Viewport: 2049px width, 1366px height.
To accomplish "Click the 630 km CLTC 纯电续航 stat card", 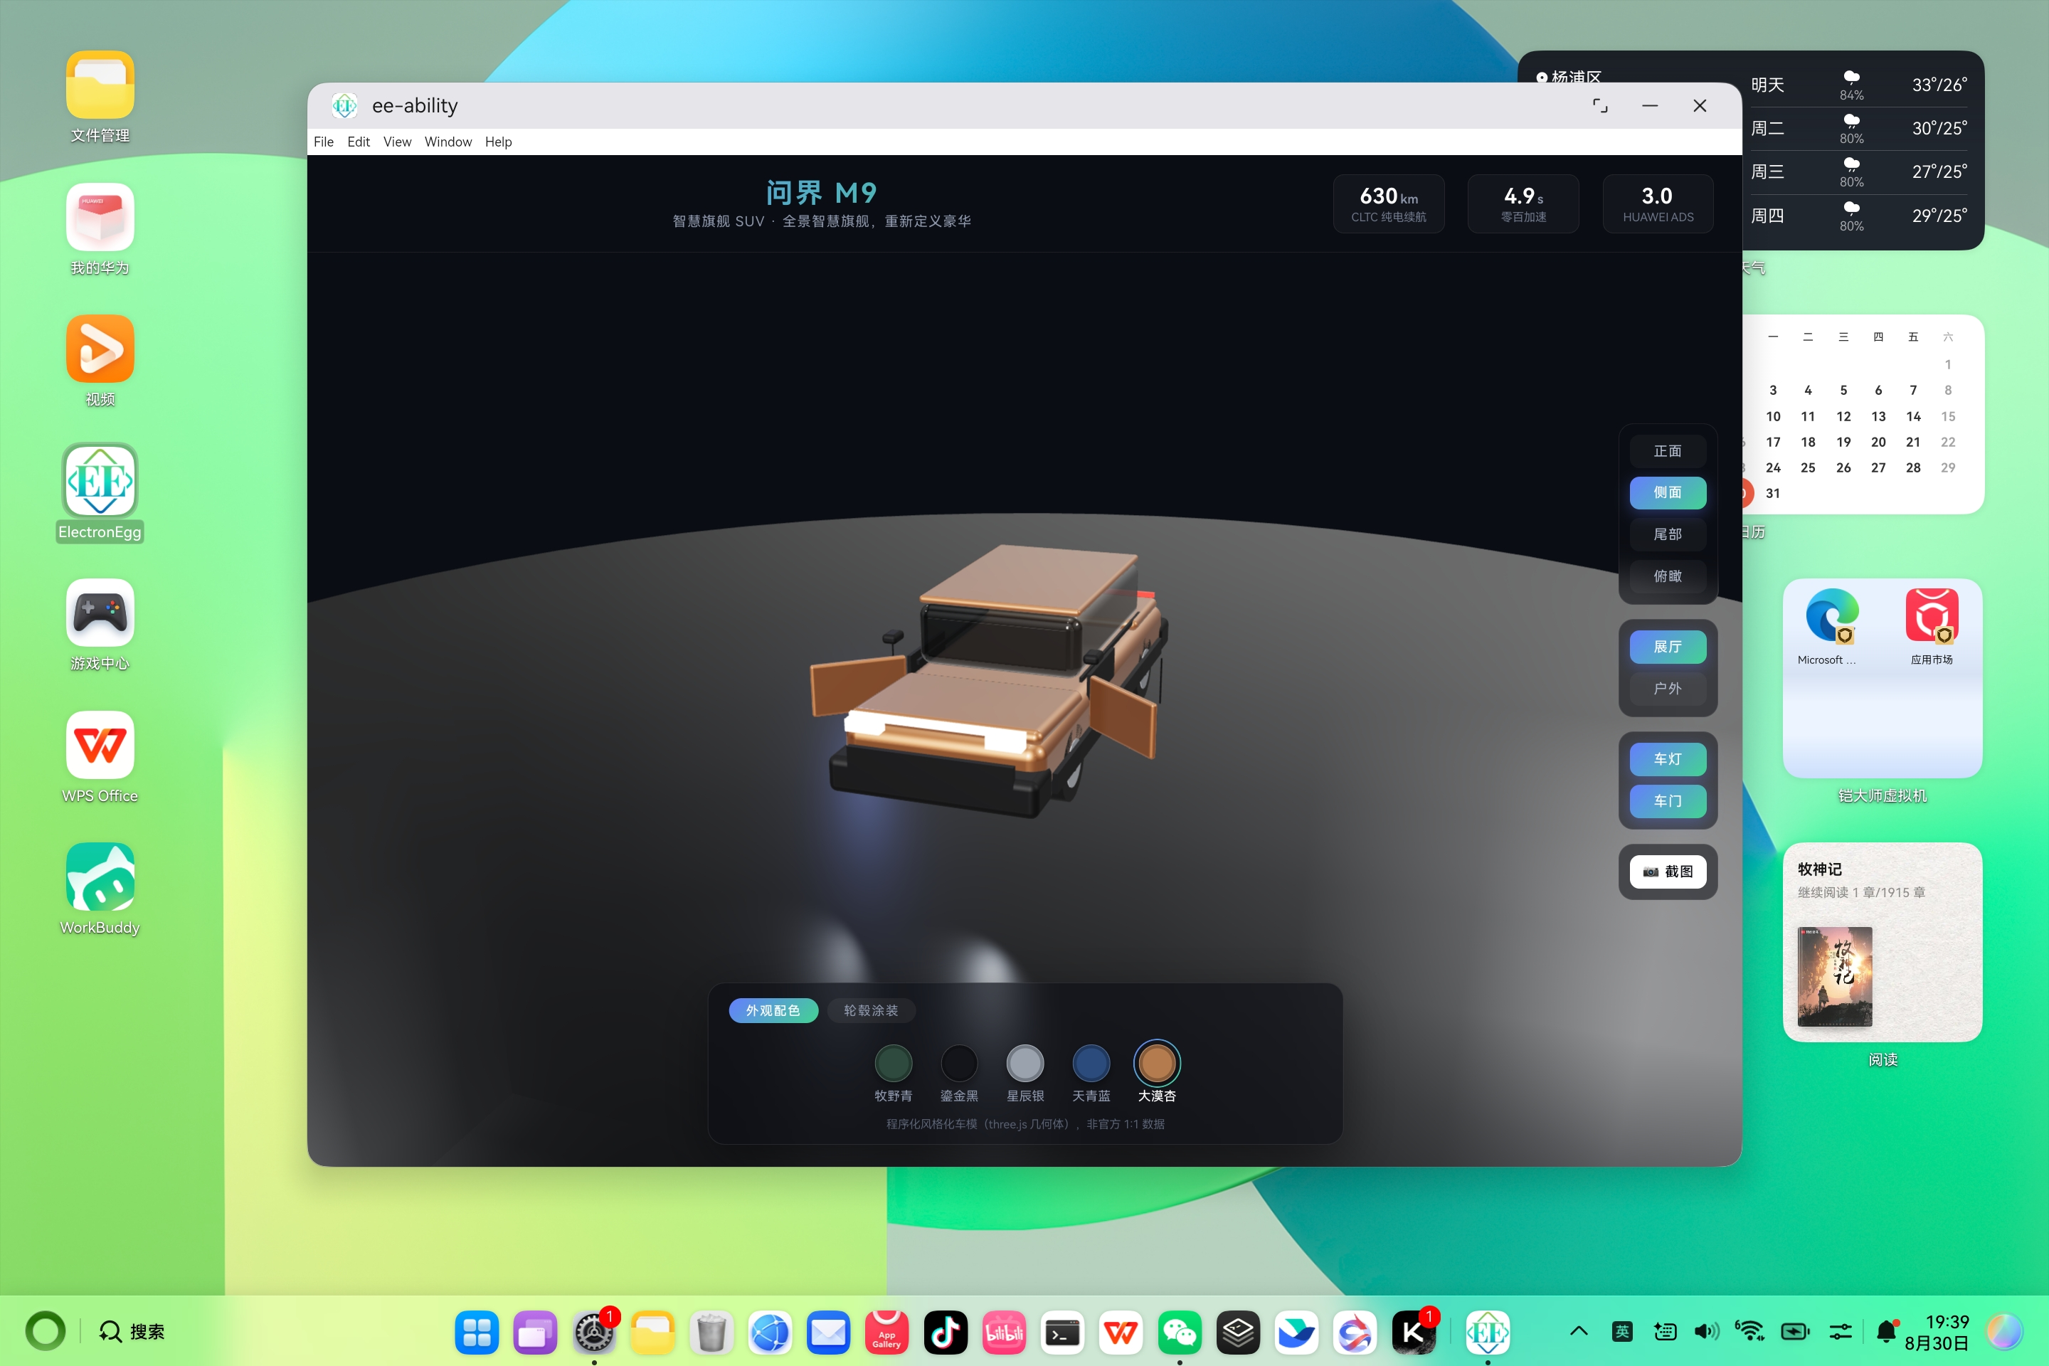I will [1389, 204].
